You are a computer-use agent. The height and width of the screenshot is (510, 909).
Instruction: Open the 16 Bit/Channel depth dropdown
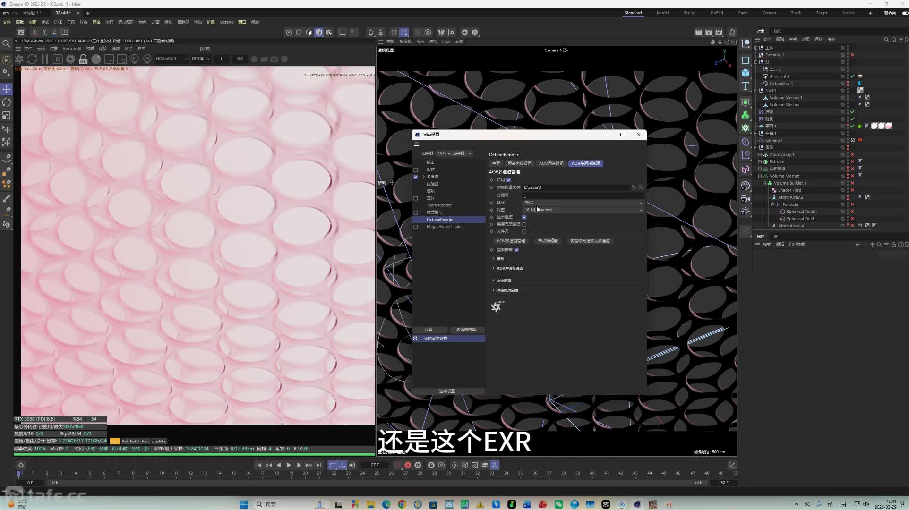pyautogui.click(x=583, y=210)
